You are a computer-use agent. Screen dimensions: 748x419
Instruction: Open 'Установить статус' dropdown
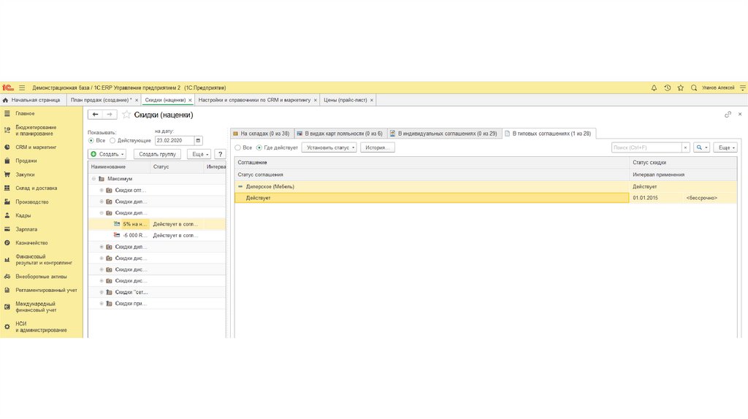pyautogui.click(x=329, y=147)
